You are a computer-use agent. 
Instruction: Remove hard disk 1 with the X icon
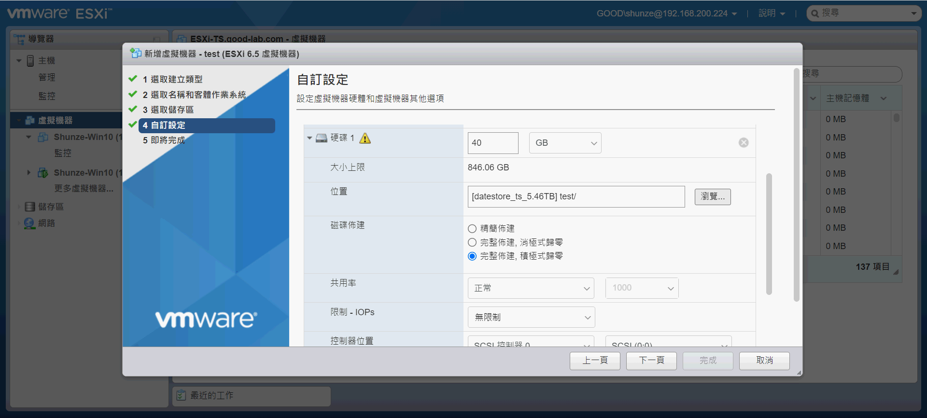click(744, 142)
